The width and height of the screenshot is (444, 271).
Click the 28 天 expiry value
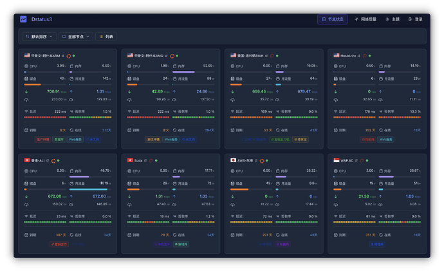165,235
